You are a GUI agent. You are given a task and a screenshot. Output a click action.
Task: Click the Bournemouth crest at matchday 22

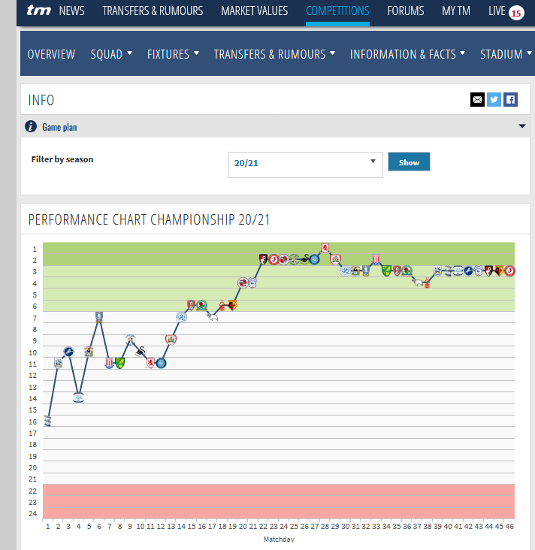coord(263,259)
